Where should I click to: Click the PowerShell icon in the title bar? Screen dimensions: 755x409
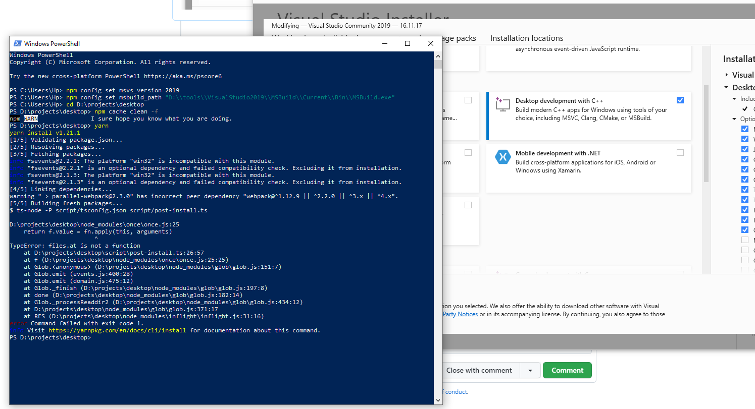tap(17, 43)
